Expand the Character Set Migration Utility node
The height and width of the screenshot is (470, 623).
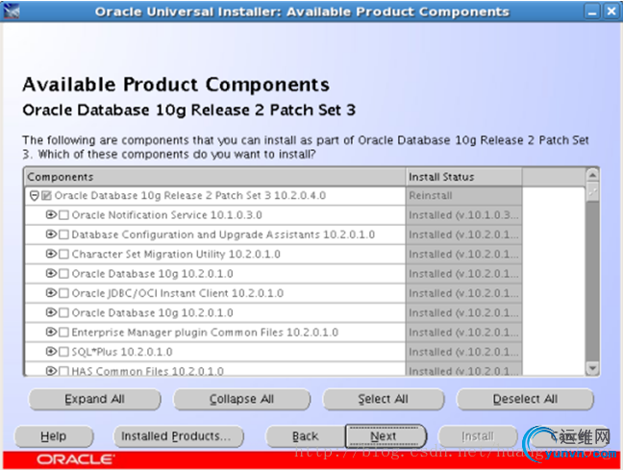[51, 254]
